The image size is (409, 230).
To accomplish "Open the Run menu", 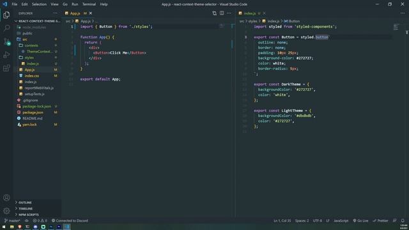I will point(75,4).
